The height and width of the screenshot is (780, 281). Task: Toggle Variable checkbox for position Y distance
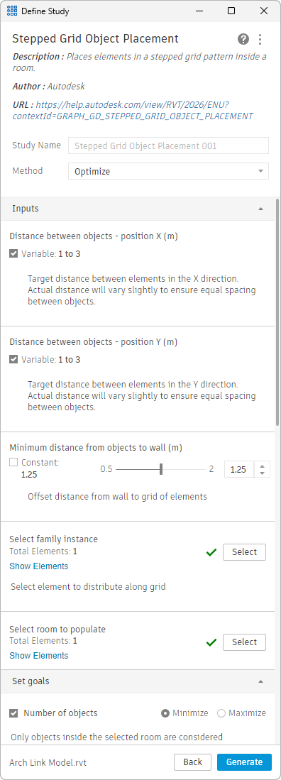tap(13, 359)
